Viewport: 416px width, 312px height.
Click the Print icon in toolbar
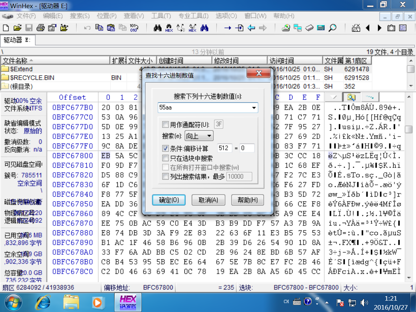(x=40, y=28)
